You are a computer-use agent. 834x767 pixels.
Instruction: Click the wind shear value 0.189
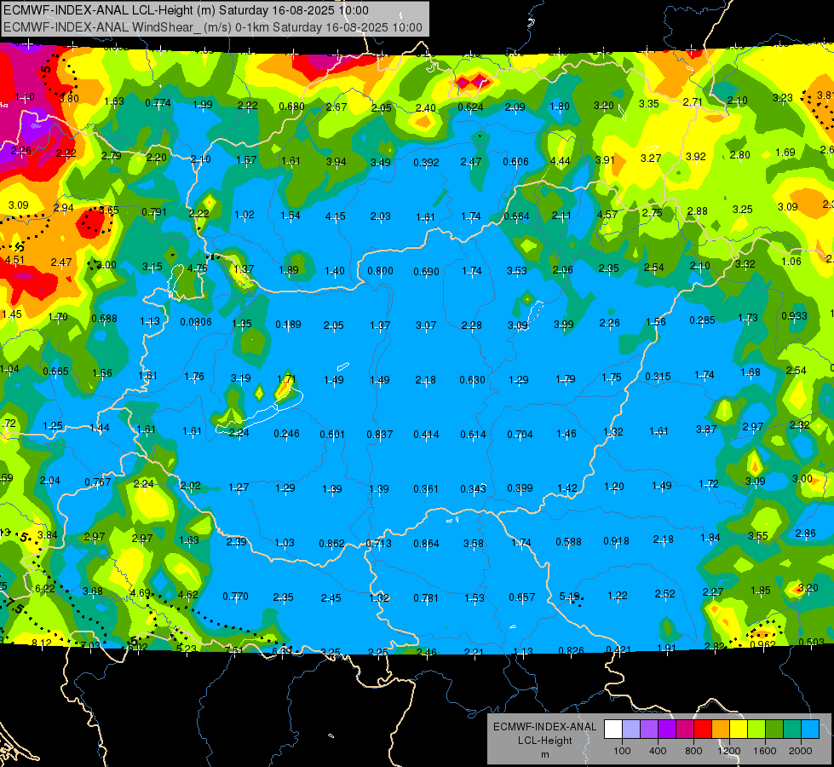point(288,325)
